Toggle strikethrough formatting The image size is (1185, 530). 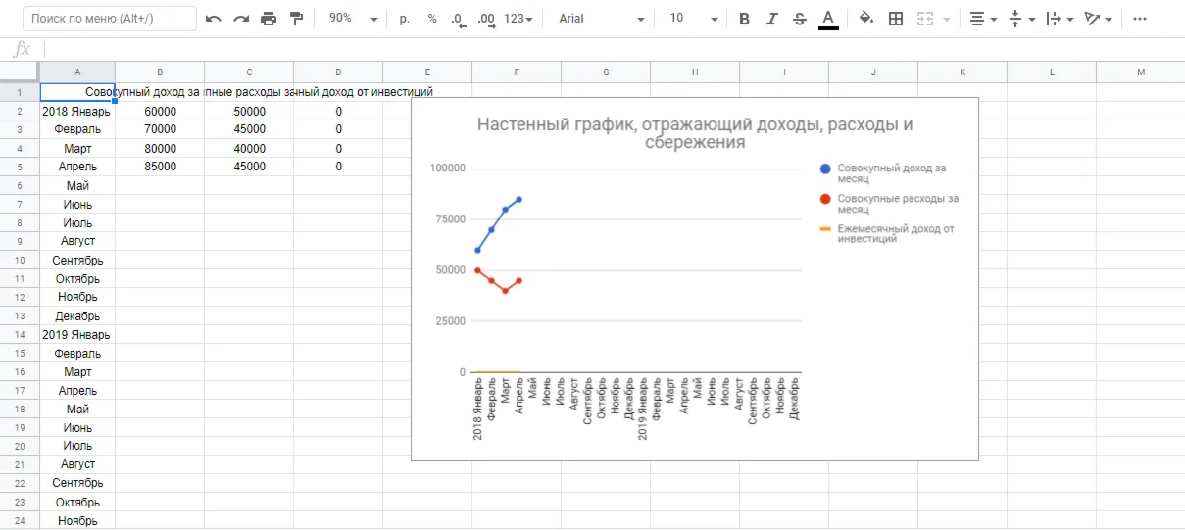[800, 19]
